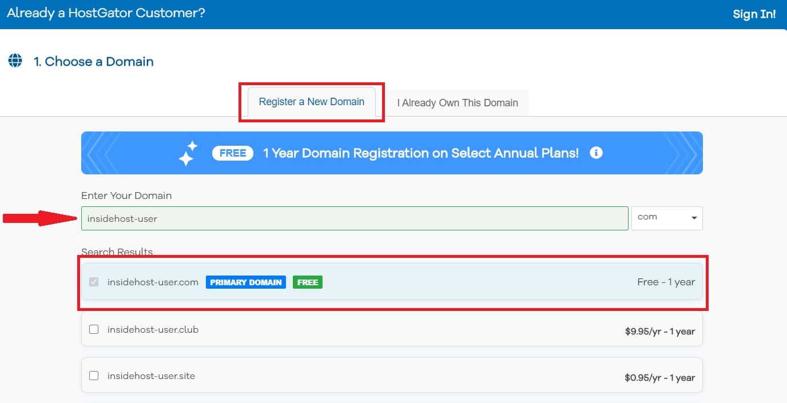Click the info icon on the blue banner
The height and width of the screenshot is (403, 787).
coord(596,153)
